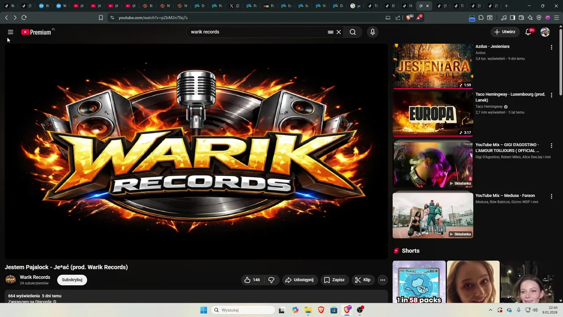Viewport: 563px width, 317px height.
Task: Click the address bar URL
Action: (x=153, y=18)
